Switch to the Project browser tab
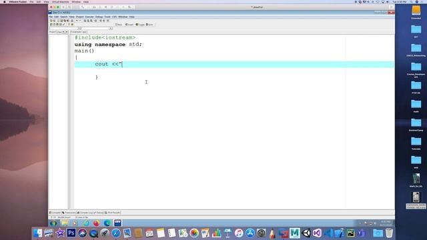 (52, 32)
